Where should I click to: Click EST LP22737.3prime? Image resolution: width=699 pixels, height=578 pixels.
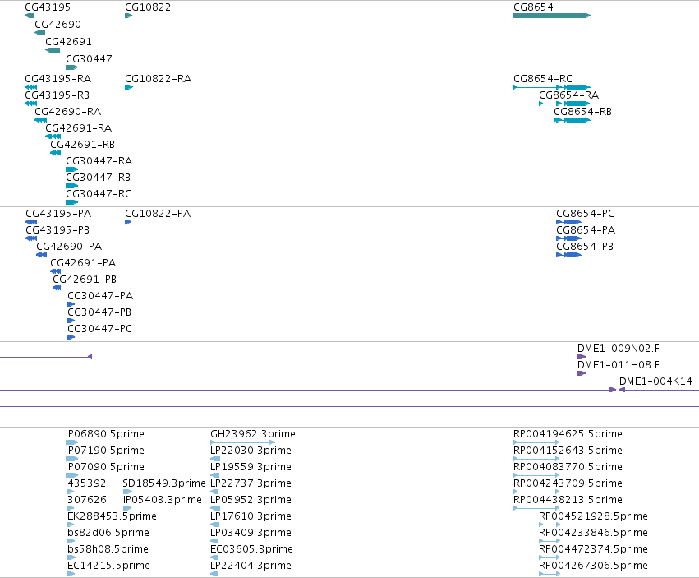click(251, 483)
